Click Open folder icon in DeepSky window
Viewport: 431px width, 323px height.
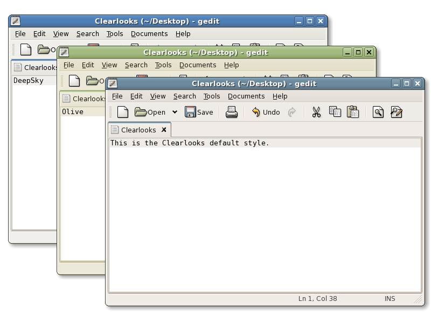click(44, 50)
